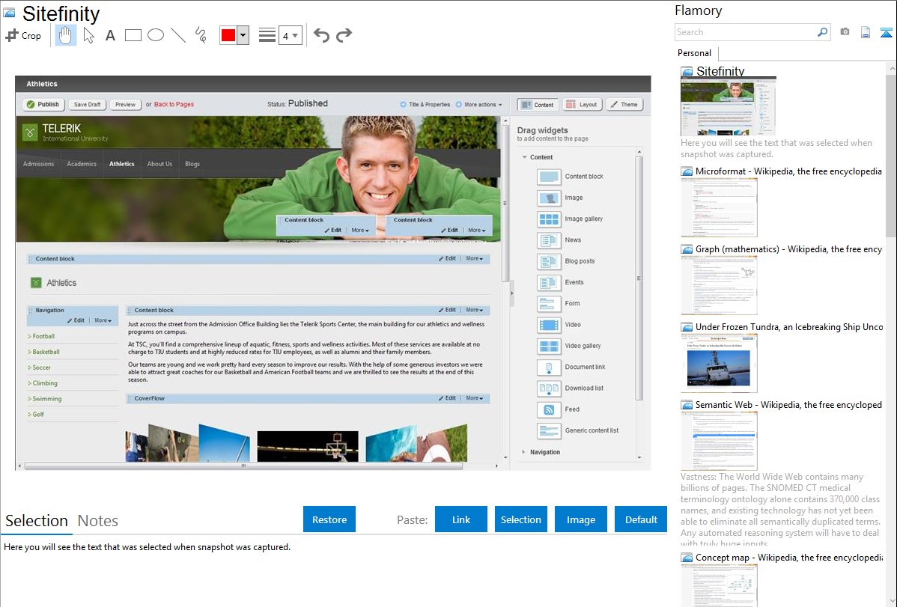Open Title & Properties
The height and width of the screenshot is (607, 897).
(x=425, y=105)
